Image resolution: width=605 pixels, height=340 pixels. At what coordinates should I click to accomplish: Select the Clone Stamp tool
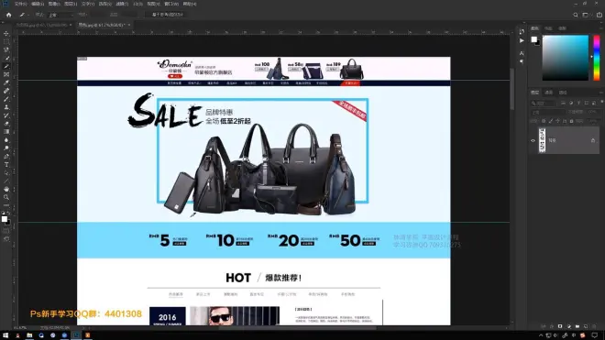6,107
